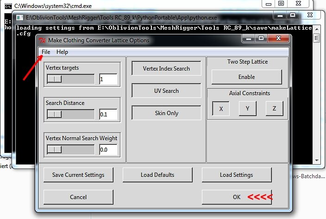The width and height of the screenshot is (326, 219).
Task: Toggle the Y axial constraint
Action: pyautogui.click(x=248, y=109)
